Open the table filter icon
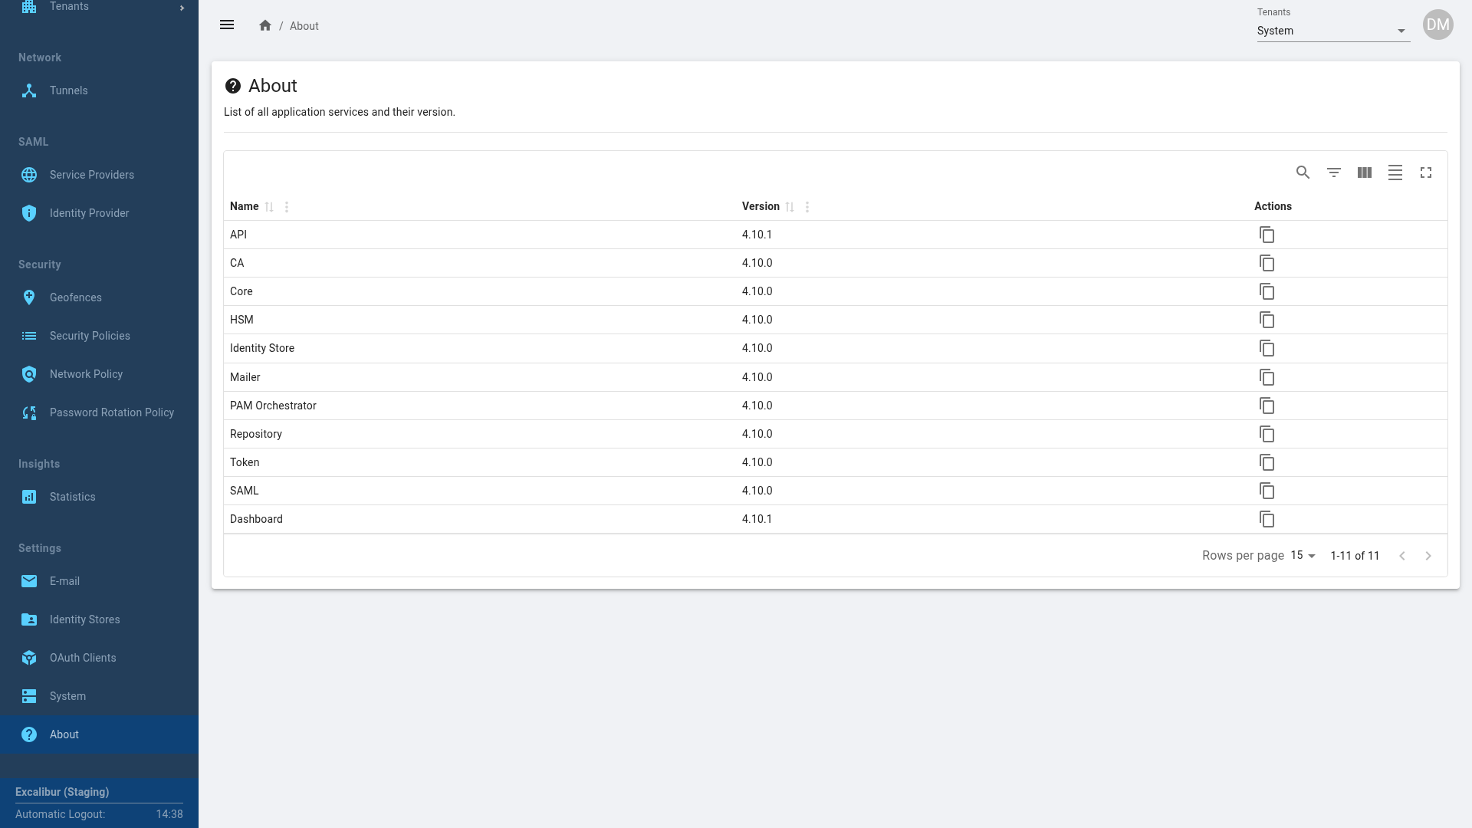Viewport: 1472px width, 828px height. click(1334, 172)
